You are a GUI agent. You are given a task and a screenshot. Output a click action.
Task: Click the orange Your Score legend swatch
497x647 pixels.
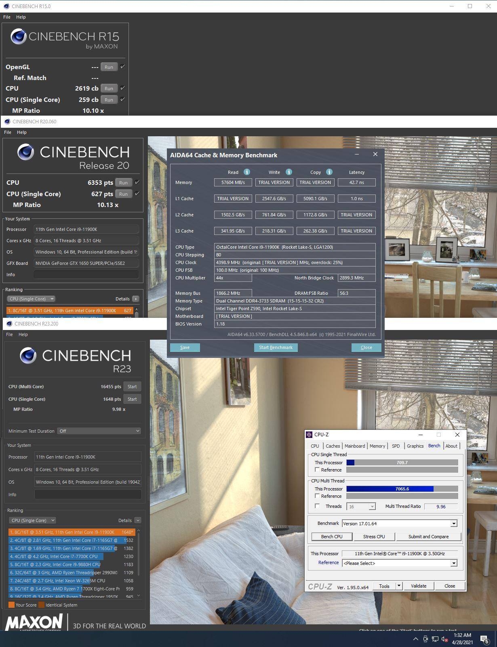coord(11,605)
